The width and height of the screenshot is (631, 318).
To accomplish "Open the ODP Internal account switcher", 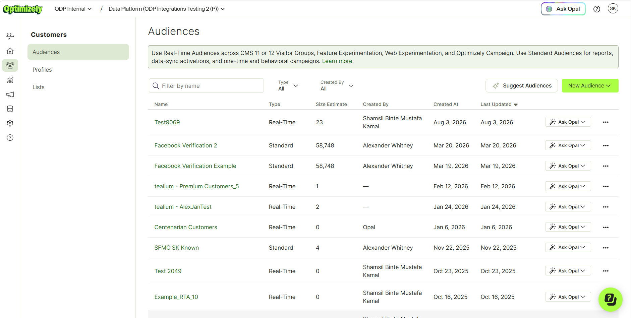I will point(73,9).
